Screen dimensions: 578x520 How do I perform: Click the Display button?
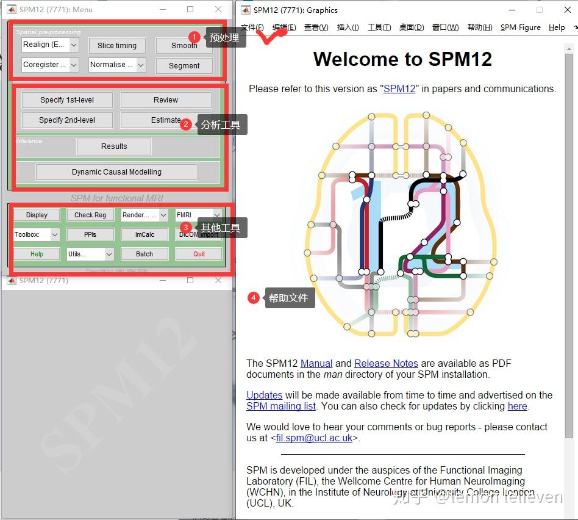[37, 215]
